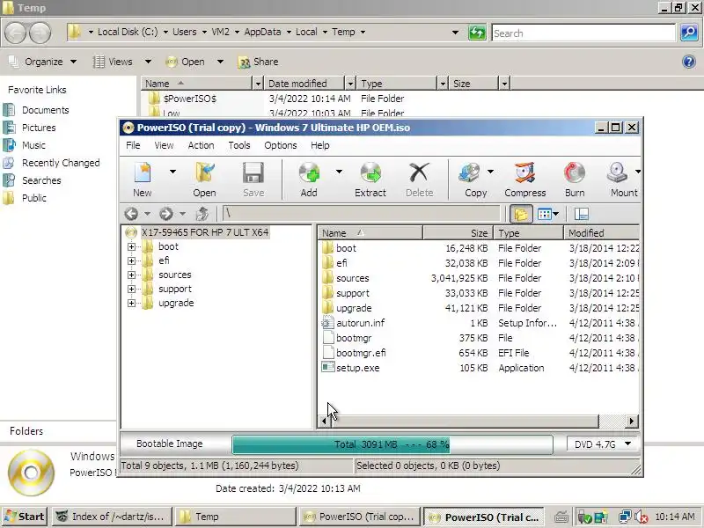Click Pictures in Favorite Links
Image resolution: width=704 pixels, height=528 pixels.
point(39,128)
